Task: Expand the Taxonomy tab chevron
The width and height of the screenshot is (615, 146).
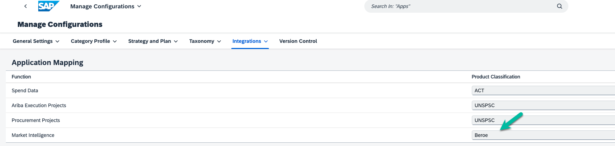Action: pos(219,41)
